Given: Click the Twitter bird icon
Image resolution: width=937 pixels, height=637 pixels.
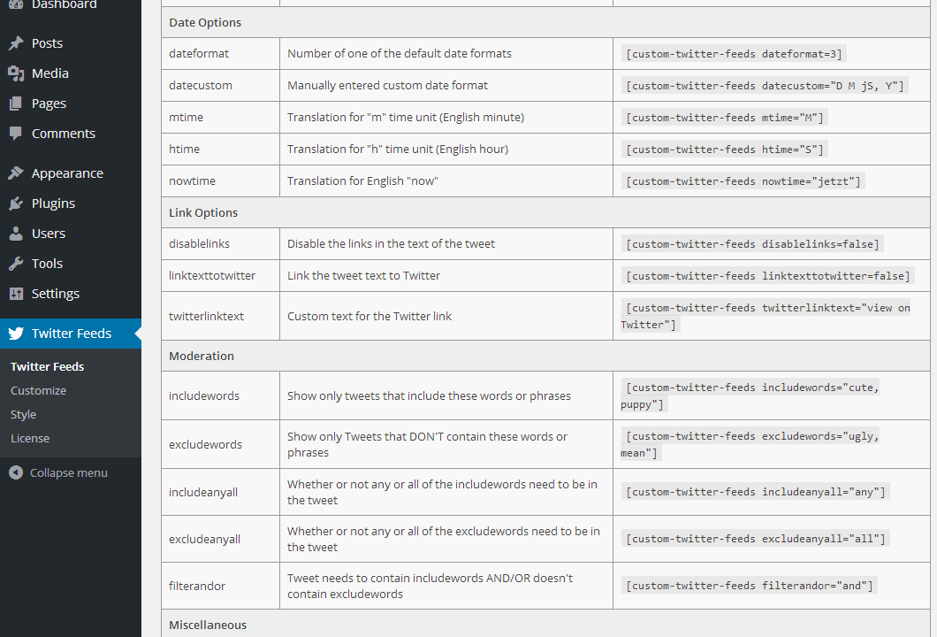Looking at the screenshot, I should click(x=16, y=334).
